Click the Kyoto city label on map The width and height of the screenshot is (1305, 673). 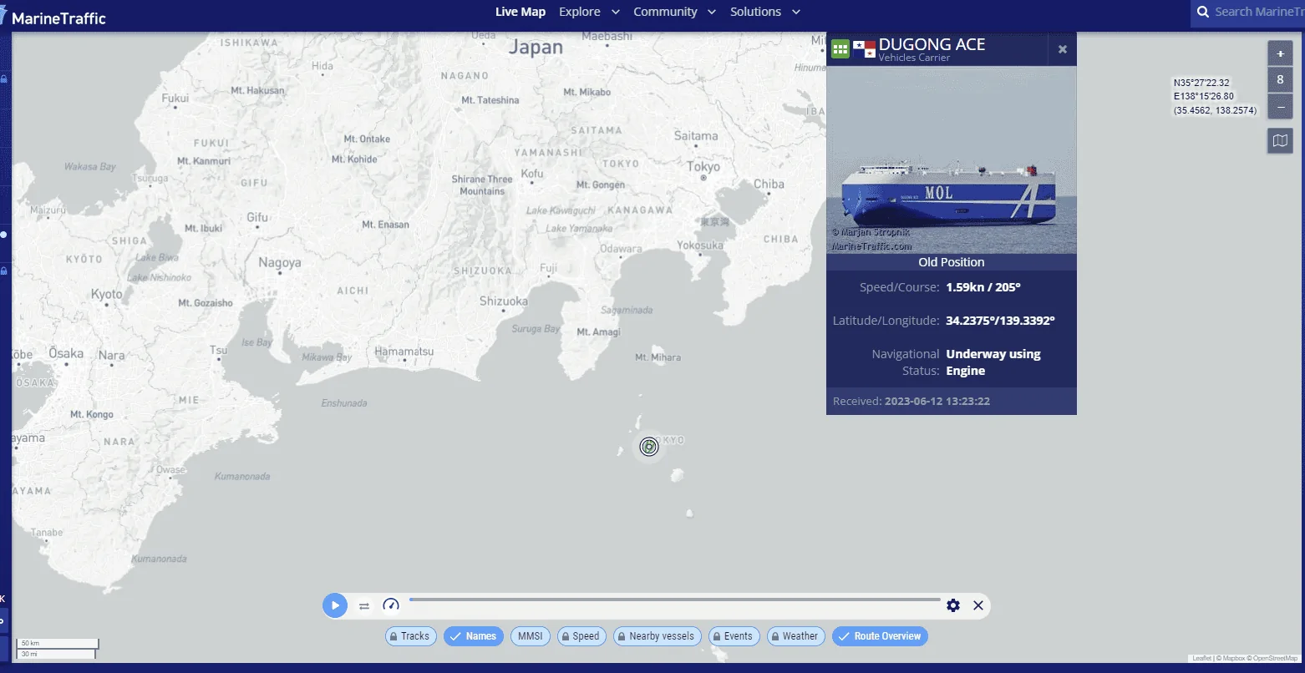[106, 294]
